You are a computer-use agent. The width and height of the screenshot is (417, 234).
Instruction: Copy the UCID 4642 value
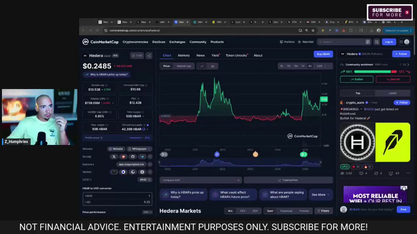(x=149, y=180)
